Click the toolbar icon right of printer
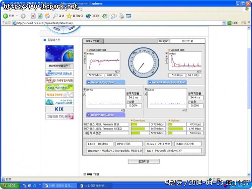The width and height of the screenshot is (252, 189). (129, 16)
